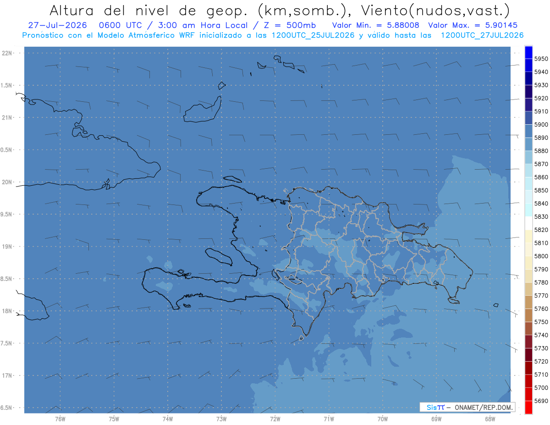Click the 22N latitude label
The height and width of the screenshot is (425, 550).
[x=6, y=53]
